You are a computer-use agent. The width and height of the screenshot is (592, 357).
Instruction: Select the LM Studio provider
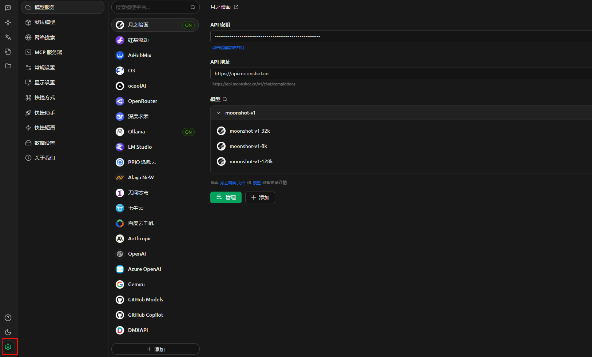(x=155, y=147)
